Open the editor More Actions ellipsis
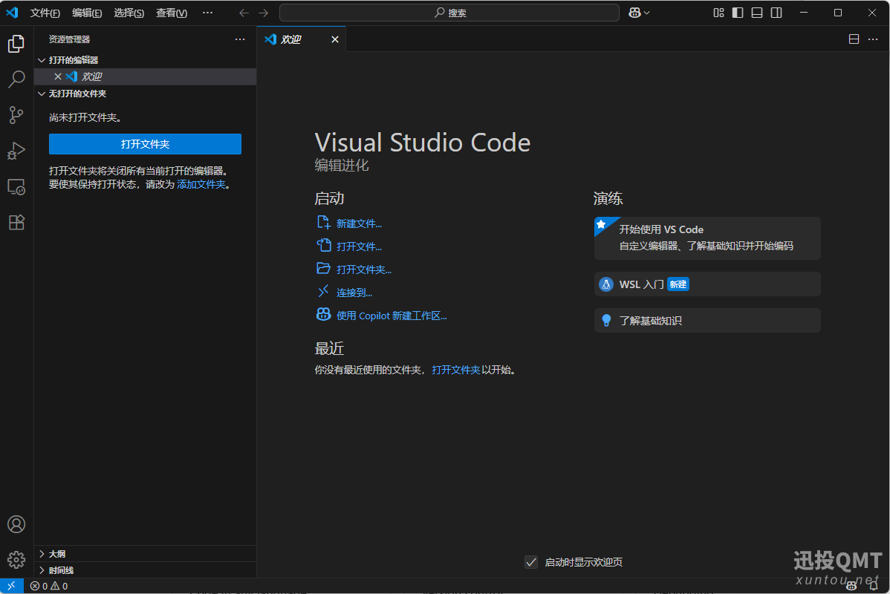890x594 pixels. coord(873,39)
